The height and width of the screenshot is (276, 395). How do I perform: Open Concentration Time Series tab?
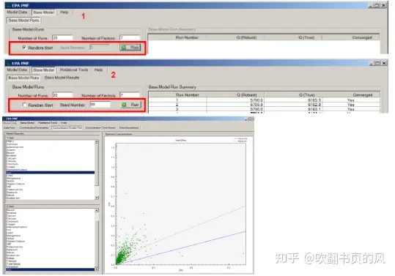100,128
